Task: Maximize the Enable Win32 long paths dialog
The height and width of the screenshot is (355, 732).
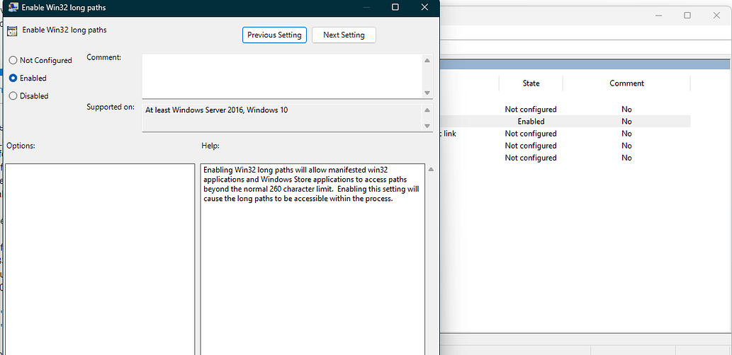Action: (x=395, y=7)
